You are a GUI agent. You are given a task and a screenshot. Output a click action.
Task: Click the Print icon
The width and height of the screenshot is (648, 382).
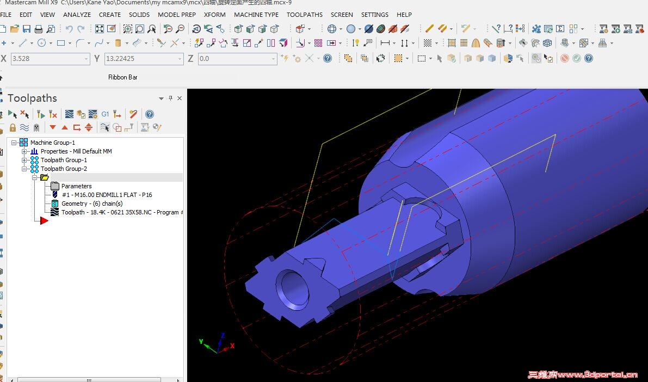(x=39, y=28)
